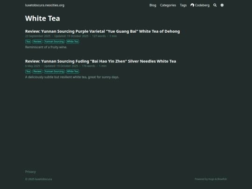Open the Categories menu item

coord(168,5)
